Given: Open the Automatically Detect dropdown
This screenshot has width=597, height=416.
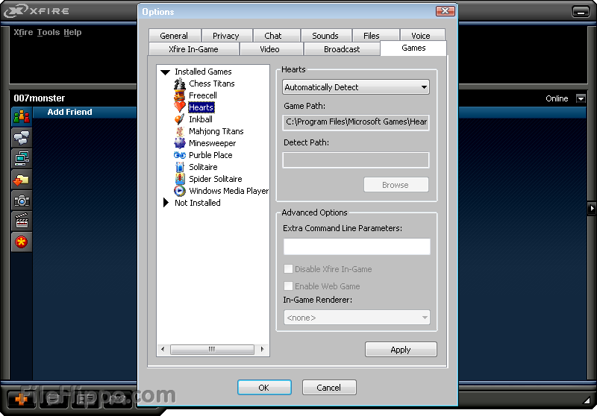Looking at the screenshot, I should 356,87.
